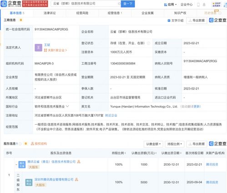Sort by 认缴出资日期 column header
Screen dimensions: 227x193
(x=172, y=153)
